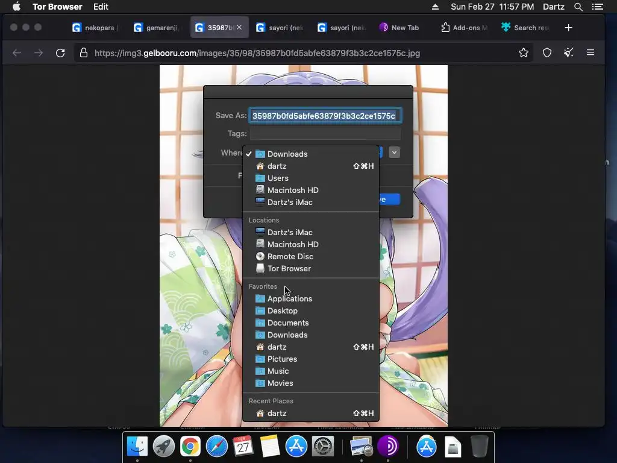Select Tor Browser volume under Locations
Viewport: 617px width, 463px height.
pos(311,268)
